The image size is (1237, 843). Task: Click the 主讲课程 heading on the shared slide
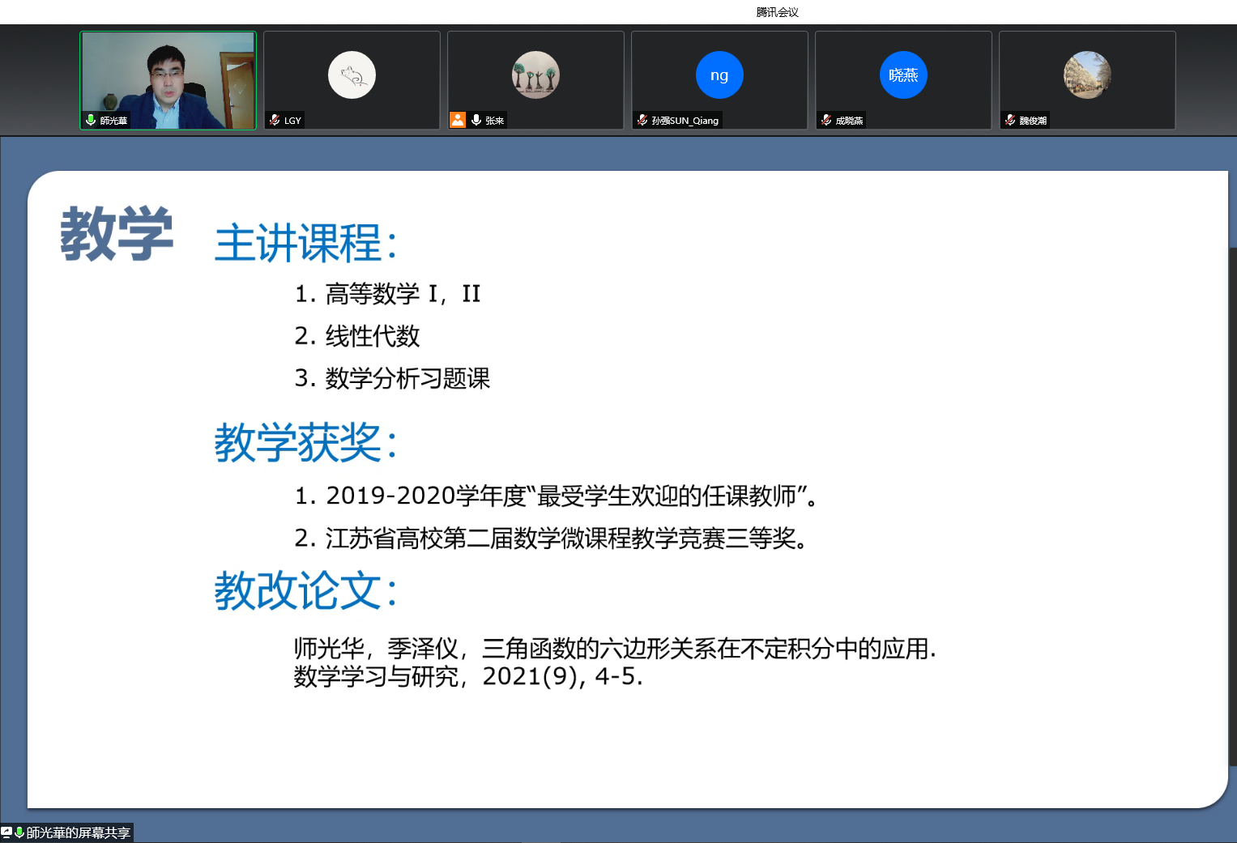coord(306,243)
